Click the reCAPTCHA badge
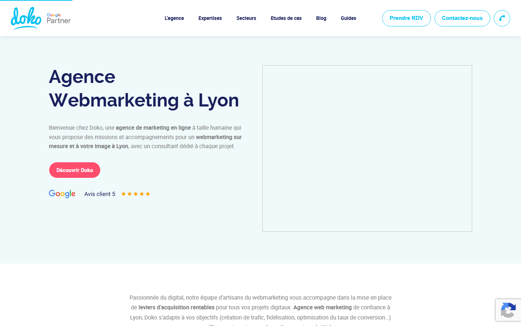 click(x=508, y=310)
